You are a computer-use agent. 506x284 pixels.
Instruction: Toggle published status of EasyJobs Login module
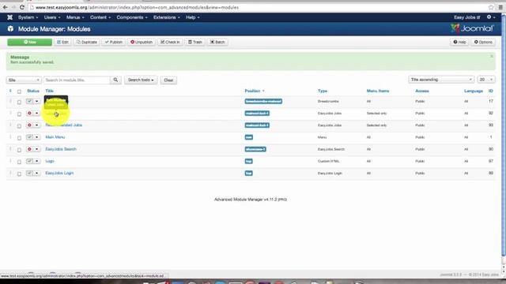point(30,174)
